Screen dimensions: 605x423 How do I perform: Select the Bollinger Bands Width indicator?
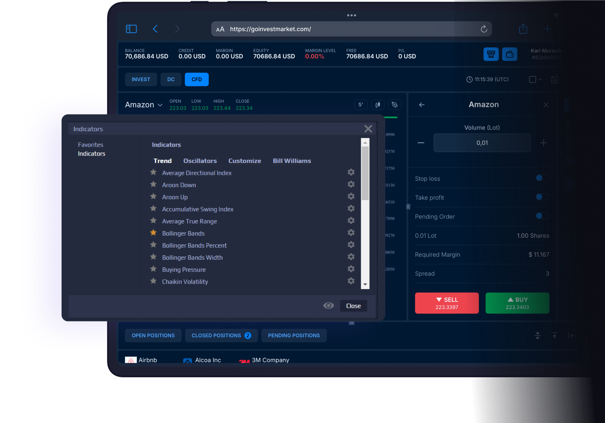(192, 257)
